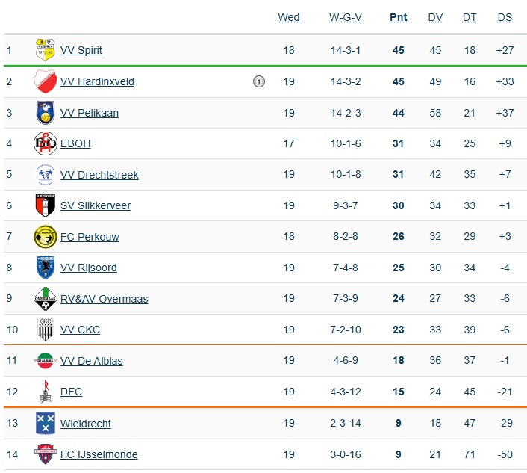
Task: Click the Wieldrecht blue shield crest
Action: pyautogui.click(x=46, y=423)
